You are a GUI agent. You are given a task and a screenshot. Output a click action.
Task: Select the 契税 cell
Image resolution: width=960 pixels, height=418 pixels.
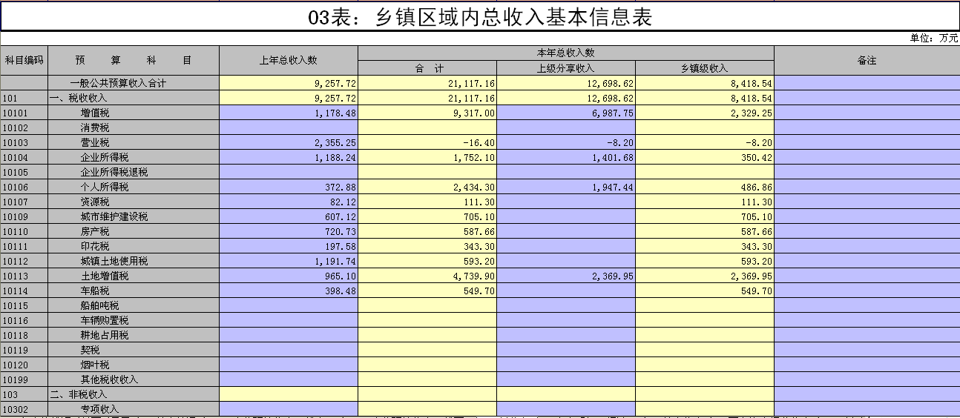click(x=134, y=350)
